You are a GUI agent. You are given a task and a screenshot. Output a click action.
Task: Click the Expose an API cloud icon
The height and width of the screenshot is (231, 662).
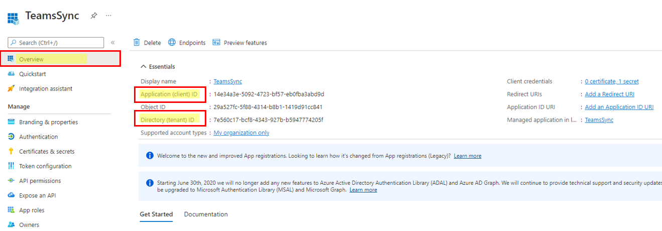click(x=11, y=195)
